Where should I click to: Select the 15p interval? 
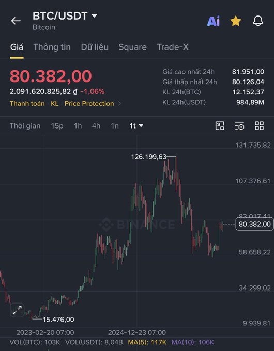click(57, 126)
